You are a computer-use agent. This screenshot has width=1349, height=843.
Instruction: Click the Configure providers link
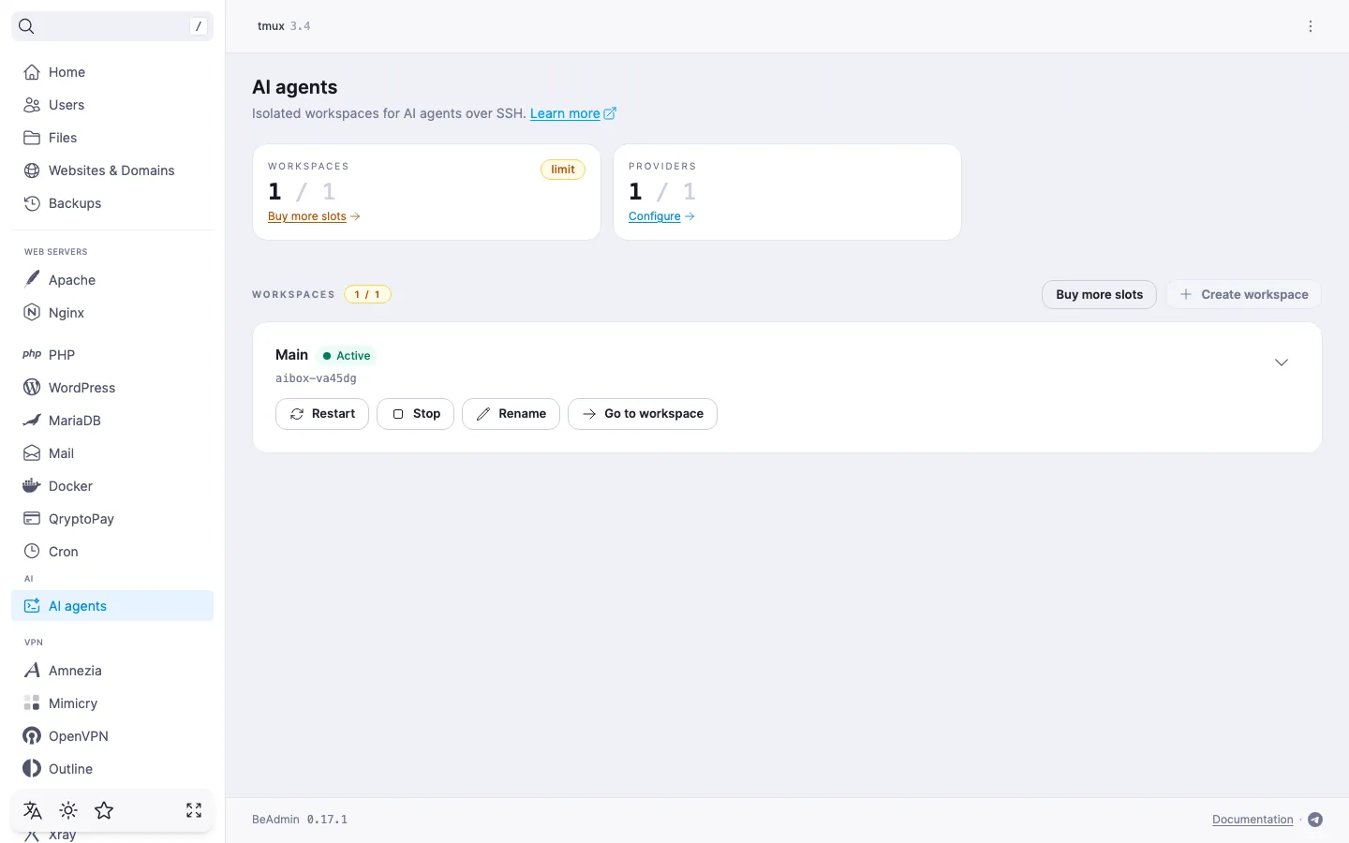click(661, 216)
